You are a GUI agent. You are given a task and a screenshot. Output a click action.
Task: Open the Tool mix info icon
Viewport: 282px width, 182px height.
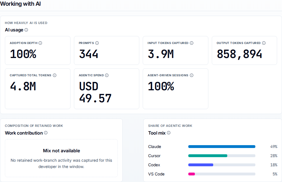[x=169, y=133]
